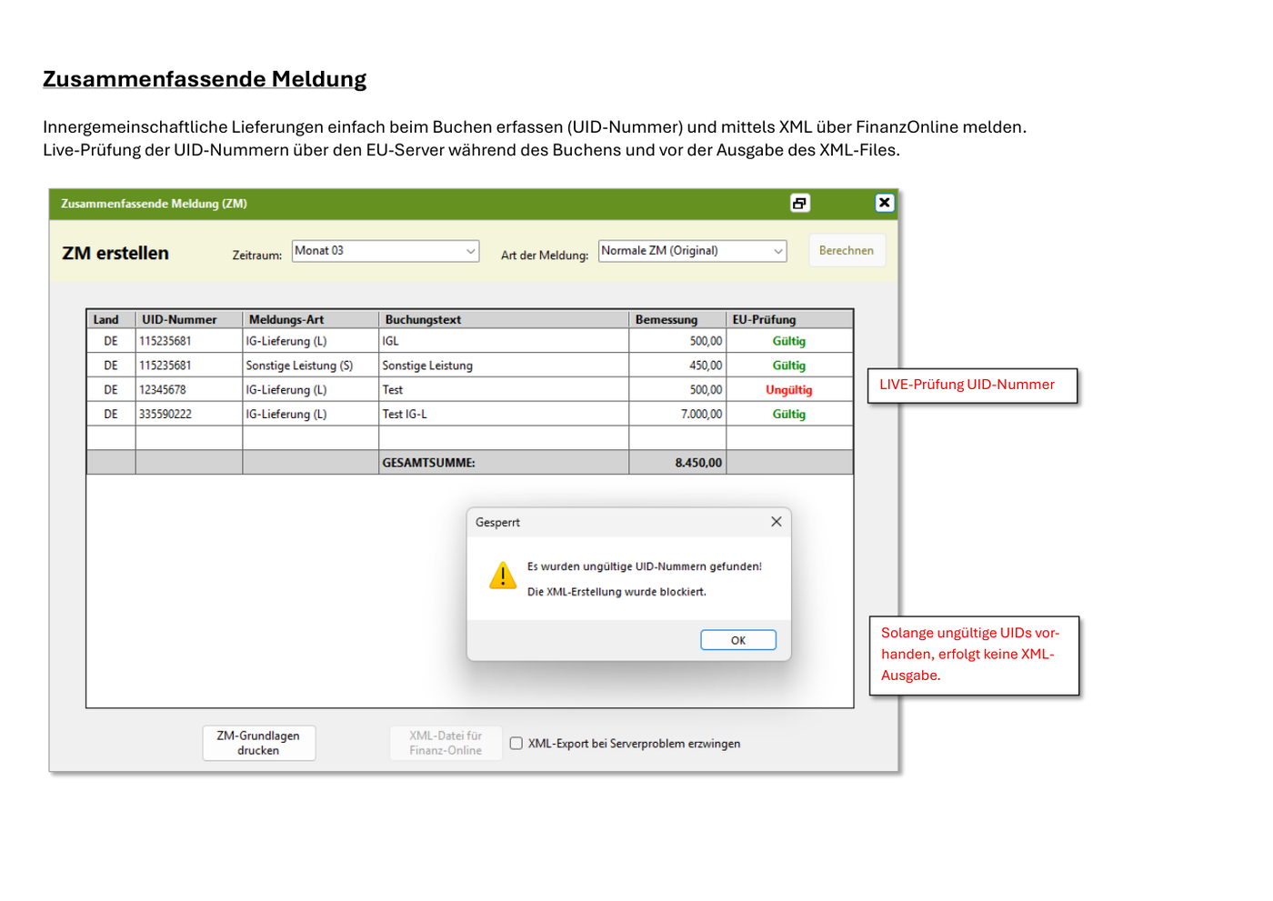This screenshot has height=901, width=1273.
Task: Click the restore window icon in title bar
Action: [x=799, y=203]
